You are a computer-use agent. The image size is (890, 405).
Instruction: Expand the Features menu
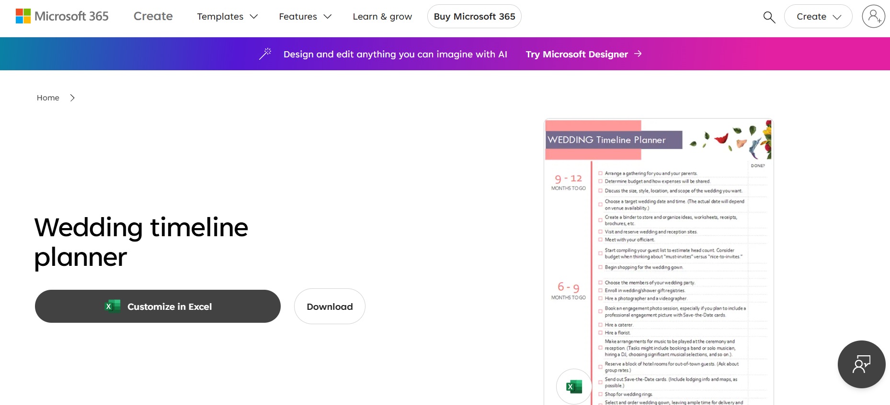(305, 16)
